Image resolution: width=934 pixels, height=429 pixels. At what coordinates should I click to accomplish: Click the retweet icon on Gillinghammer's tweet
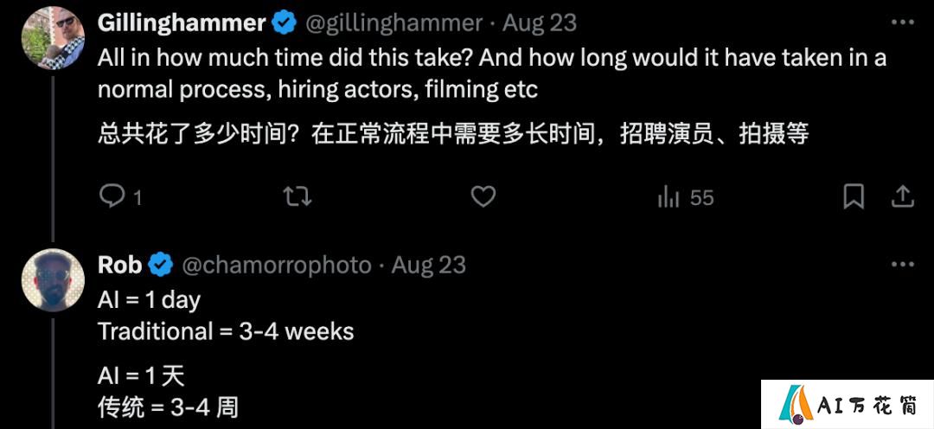pyautogui.click(x=297, y=196)
